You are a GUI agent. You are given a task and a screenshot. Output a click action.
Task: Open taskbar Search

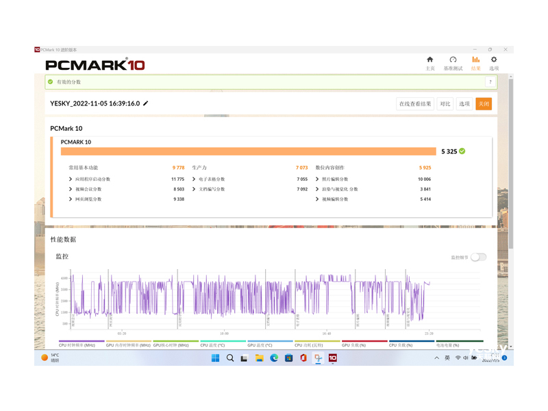230,358
